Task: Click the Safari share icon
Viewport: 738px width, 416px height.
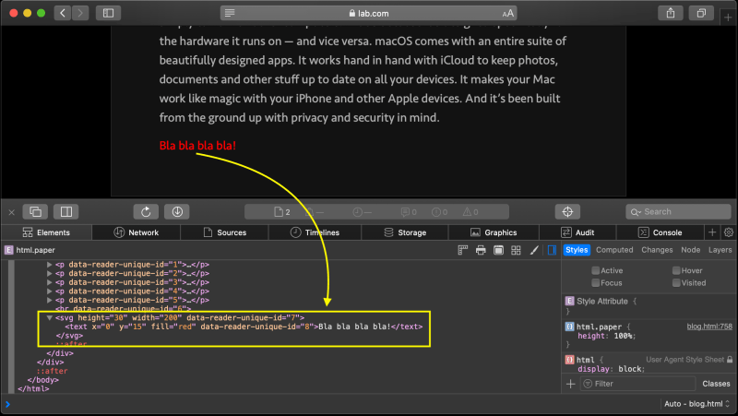Action: pyautogui.click(x=671, y=13)
